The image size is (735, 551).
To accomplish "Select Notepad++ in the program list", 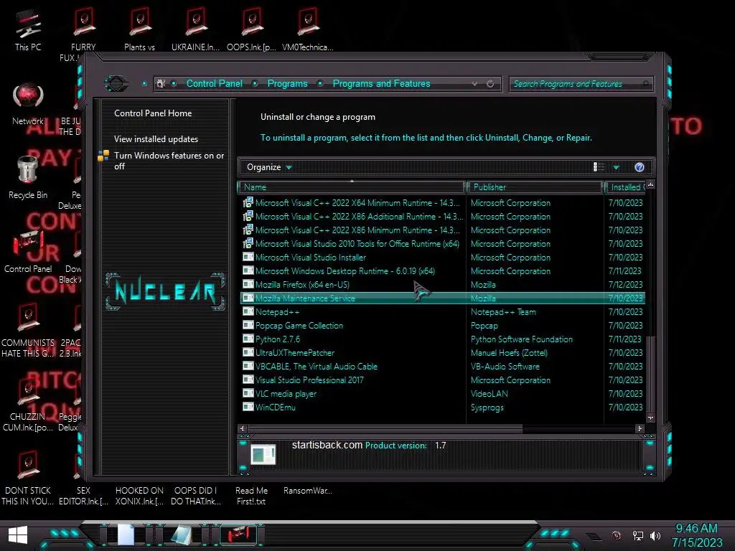I will [442, 311].
